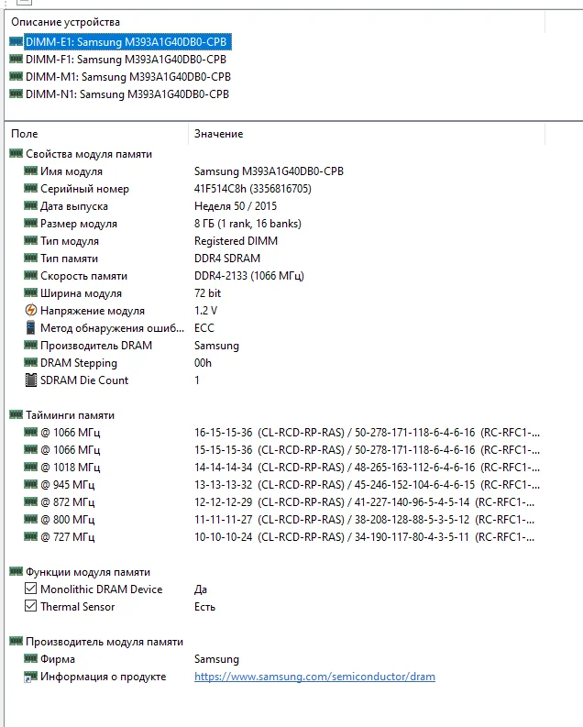Click the Свойства модуля памяти section icon
583x727 pixels.
16,153
